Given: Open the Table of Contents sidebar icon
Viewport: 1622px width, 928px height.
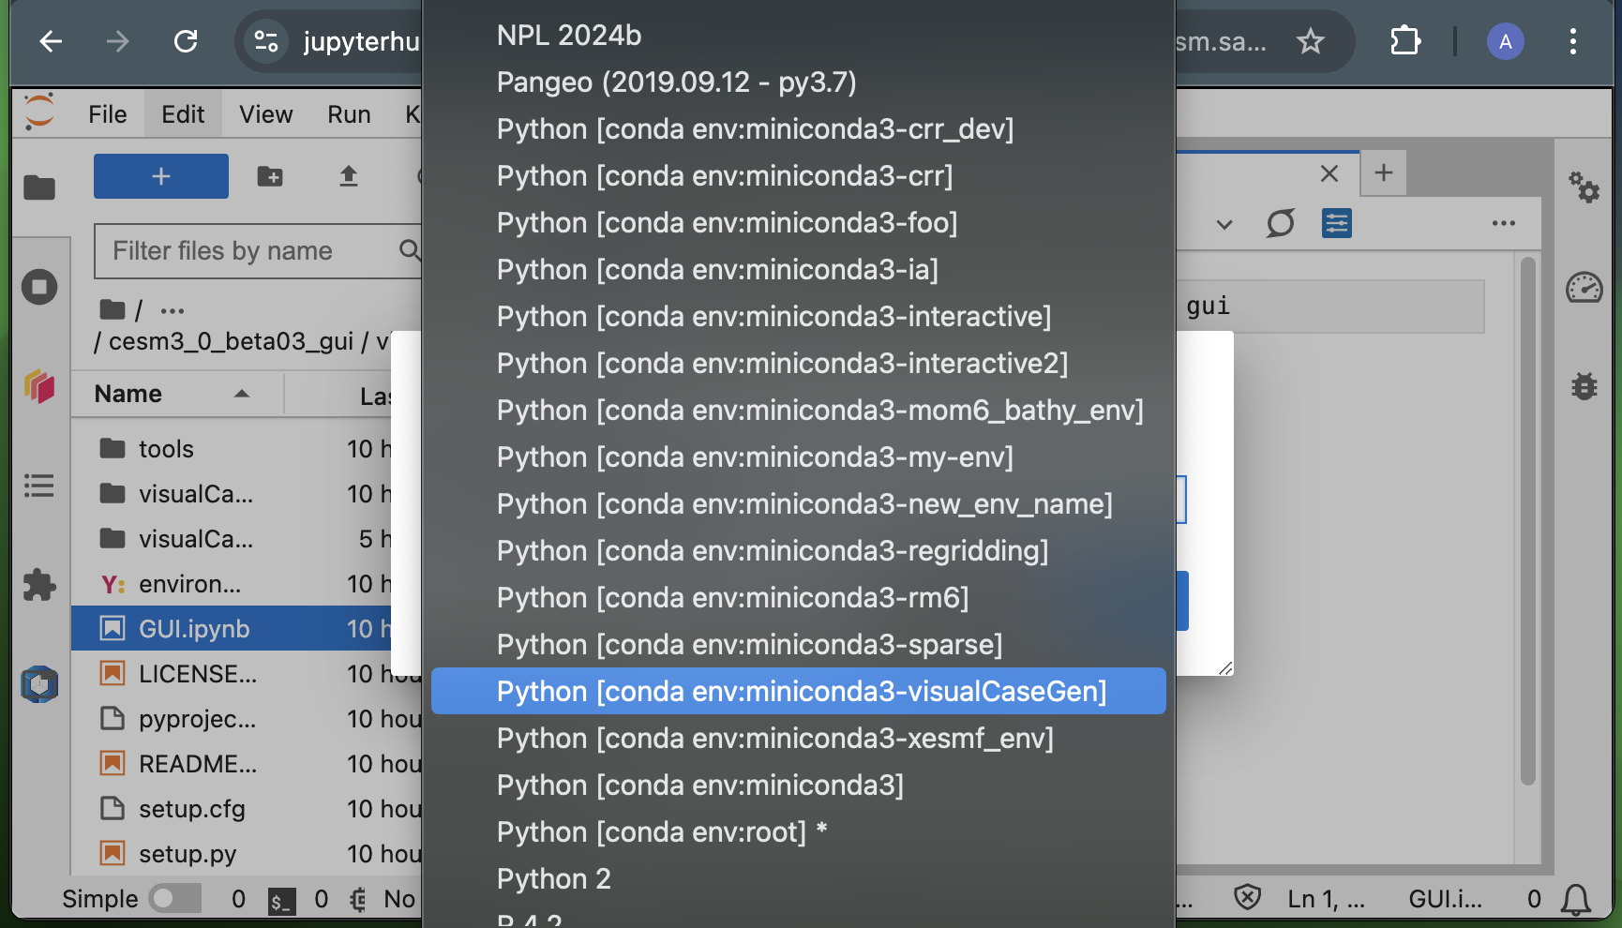Looking at the screenshot, I should (x=39, y=486).
